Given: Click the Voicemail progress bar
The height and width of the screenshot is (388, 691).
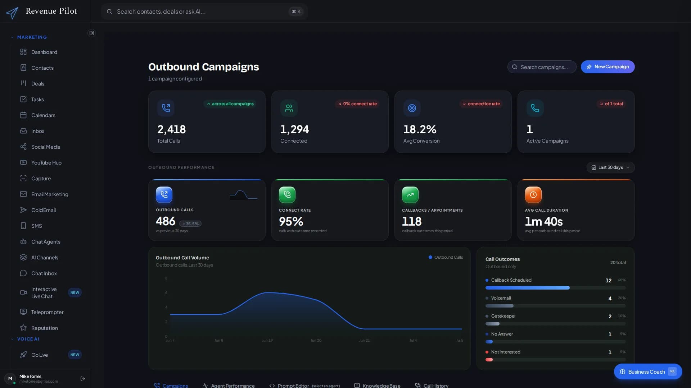Looking at the screenshot, I should coord(556,306).
